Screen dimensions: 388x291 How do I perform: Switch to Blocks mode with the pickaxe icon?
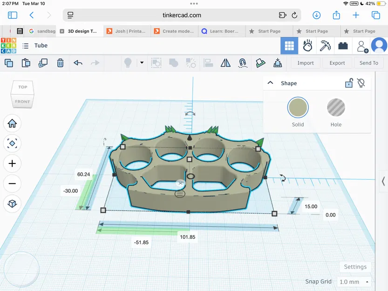coord(325,46)
